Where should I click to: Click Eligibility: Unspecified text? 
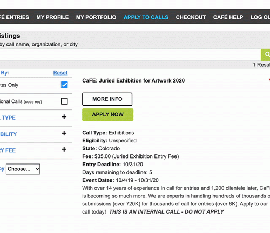point(109,141)
